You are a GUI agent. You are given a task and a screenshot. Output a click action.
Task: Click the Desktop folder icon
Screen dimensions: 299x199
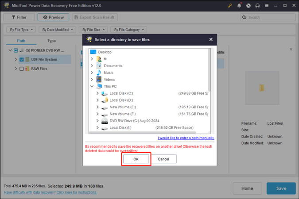coord(93,52)
